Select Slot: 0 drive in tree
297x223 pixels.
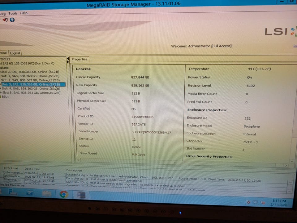(x=30, y=72)
